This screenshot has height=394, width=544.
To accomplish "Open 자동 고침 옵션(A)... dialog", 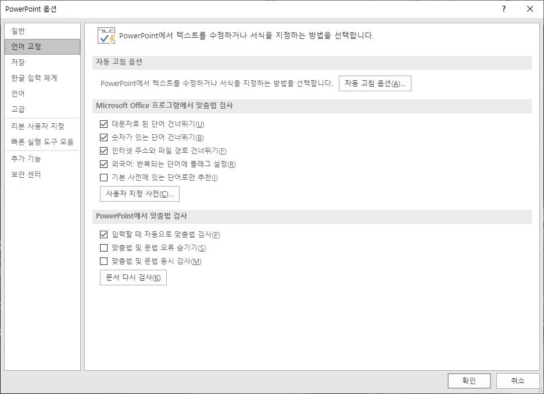I will (x=375, y=84).
